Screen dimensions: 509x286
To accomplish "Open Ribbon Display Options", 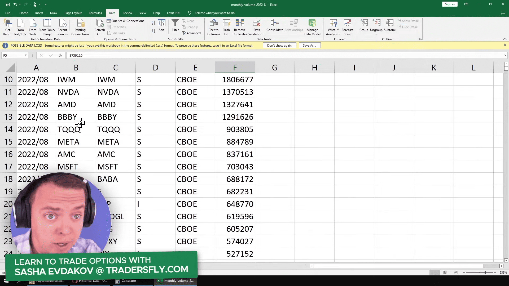I will click(x=466, y=4).
